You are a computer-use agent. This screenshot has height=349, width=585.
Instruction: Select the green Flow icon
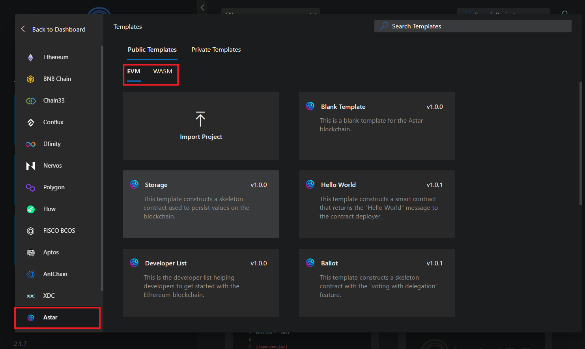click(x=31, y=209)
